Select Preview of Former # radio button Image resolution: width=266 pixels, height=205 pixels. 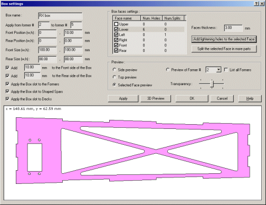point(168,70)
